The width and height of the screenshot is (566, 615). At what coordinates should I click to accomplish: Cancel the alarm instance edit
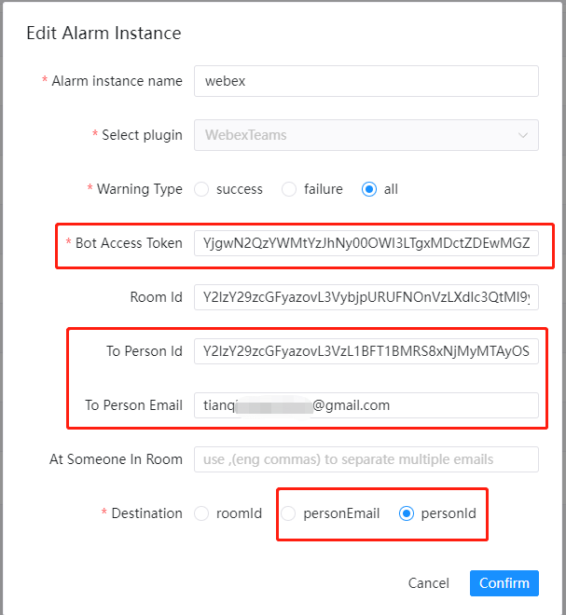coord(429,583)
